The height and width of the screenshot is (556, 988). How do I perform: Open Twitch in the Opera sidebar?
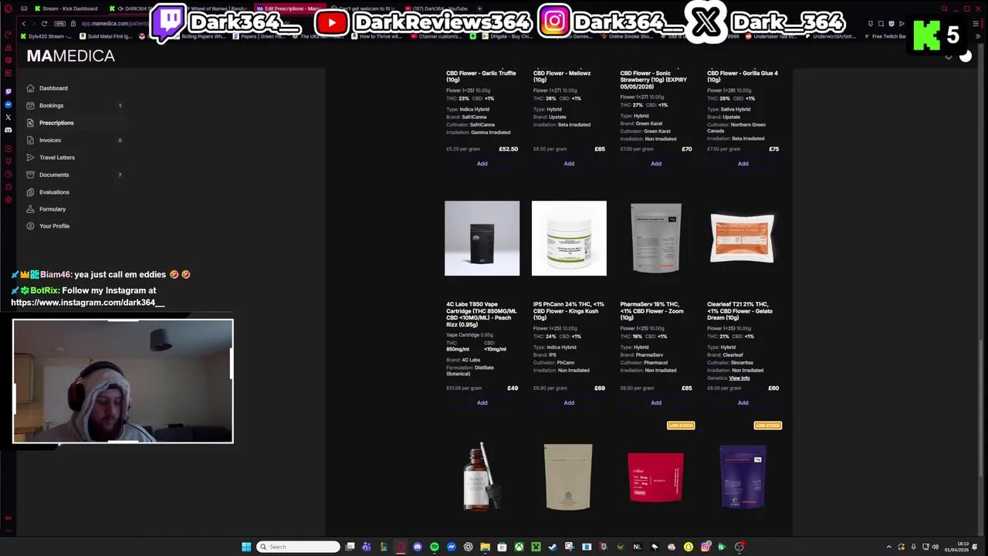point(8,91)
